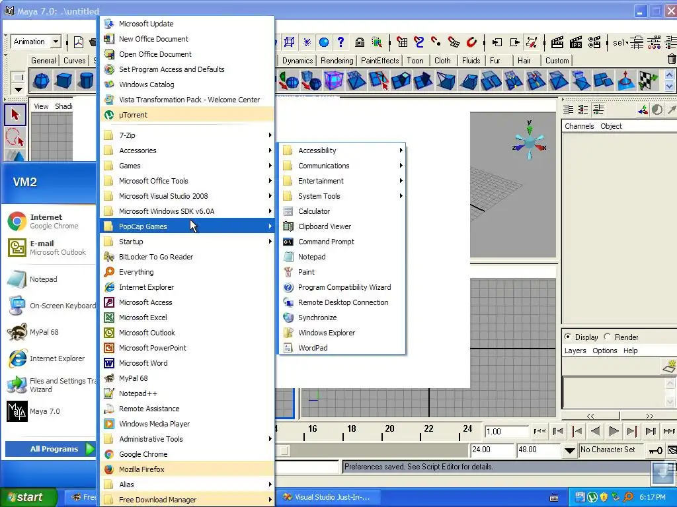Viewport: 677px width, 507px height.
Task: Select Maya's arrow selection tool
Action: pos(15,115)
